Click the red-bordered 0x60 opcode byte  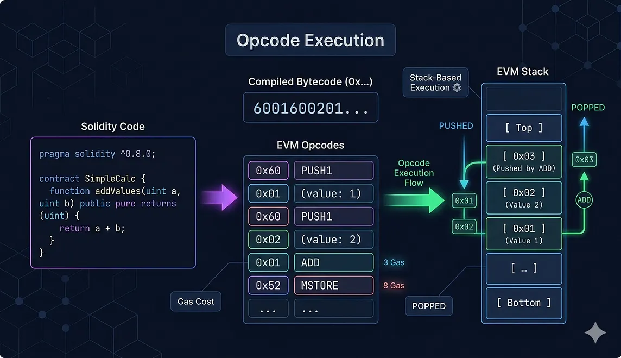coord(268,216)
